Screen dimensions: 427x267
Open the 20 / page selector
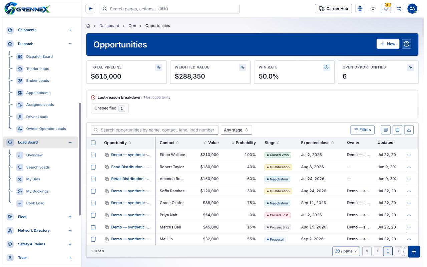[x=346, y=251]
